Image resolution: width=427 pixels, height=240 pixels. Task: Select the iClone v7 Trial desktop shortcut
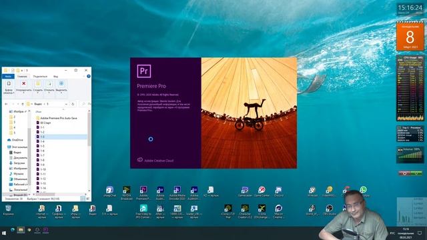(x=228, y=211)
